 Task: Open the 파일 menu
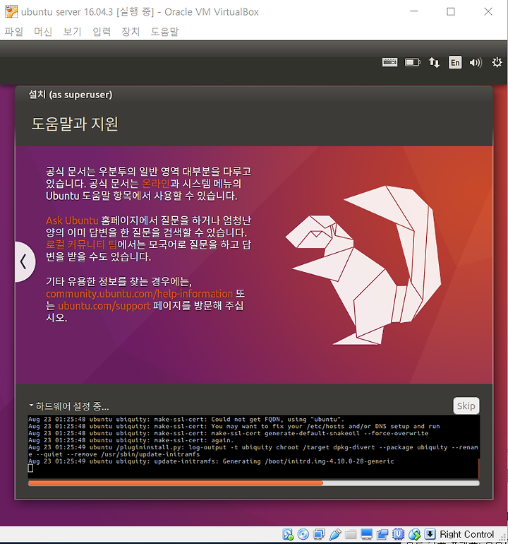point(14,32)
